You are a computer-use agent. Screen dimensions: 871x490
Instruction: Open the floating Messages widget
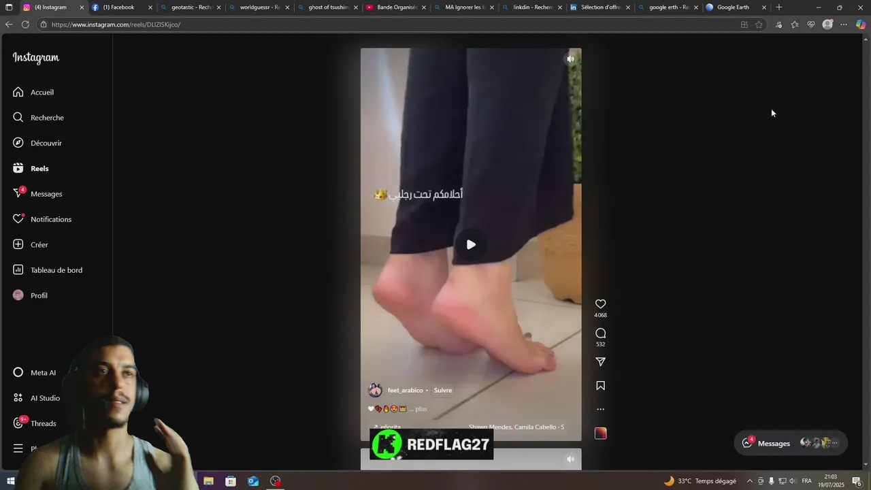[791, 443]
